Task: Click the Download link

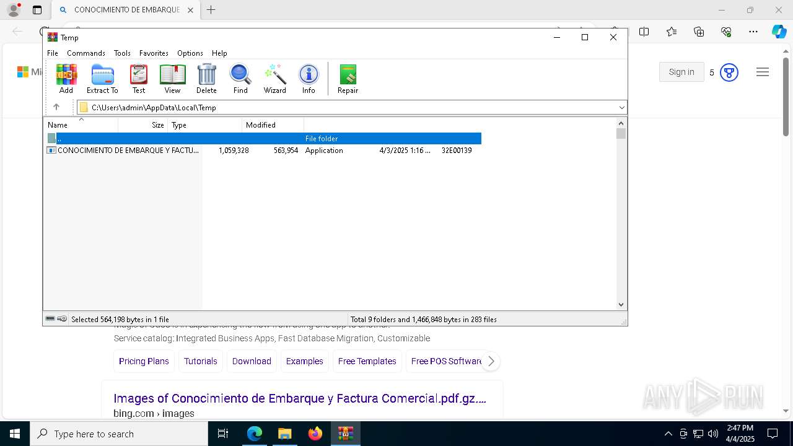Action: 252,361
